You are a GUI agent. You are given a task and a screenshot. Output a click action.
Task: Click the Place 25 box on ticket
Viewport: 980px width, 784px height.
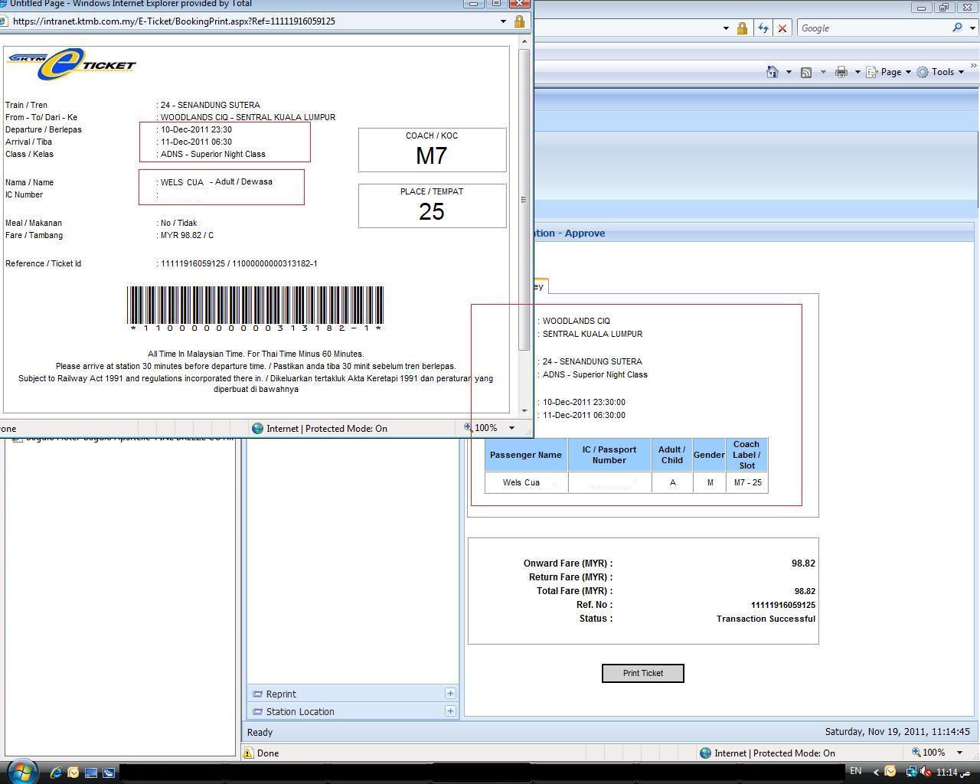432,206
